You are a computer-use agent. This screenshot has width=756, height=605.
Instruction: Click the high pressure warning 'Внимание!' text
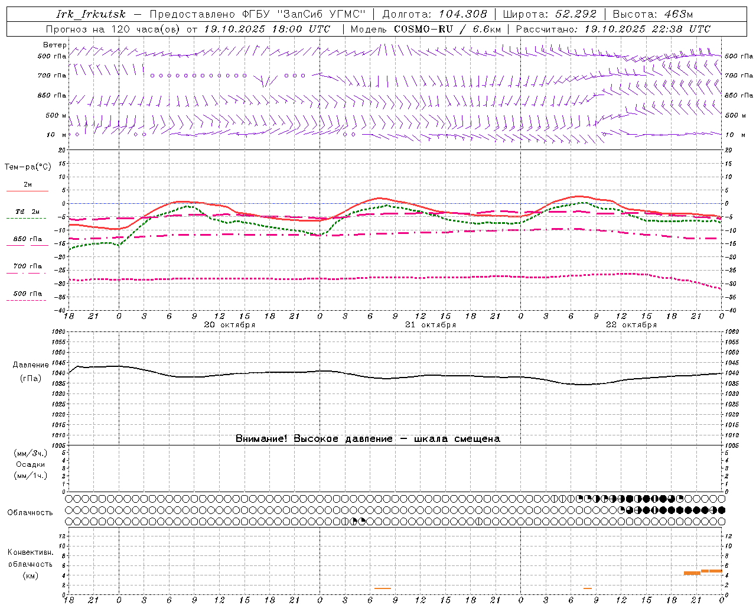click(x=262, y=438)
